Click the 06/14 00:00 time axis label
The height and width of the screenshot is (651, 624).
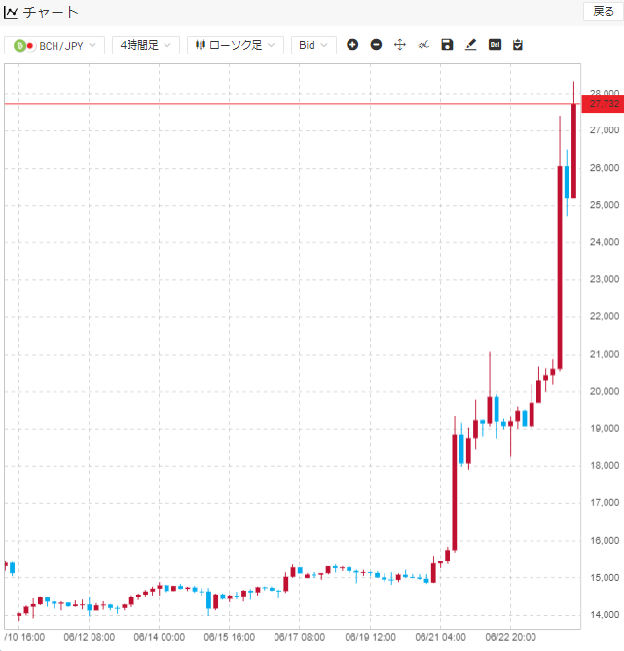pyautogui.click(x=159, y=637)
